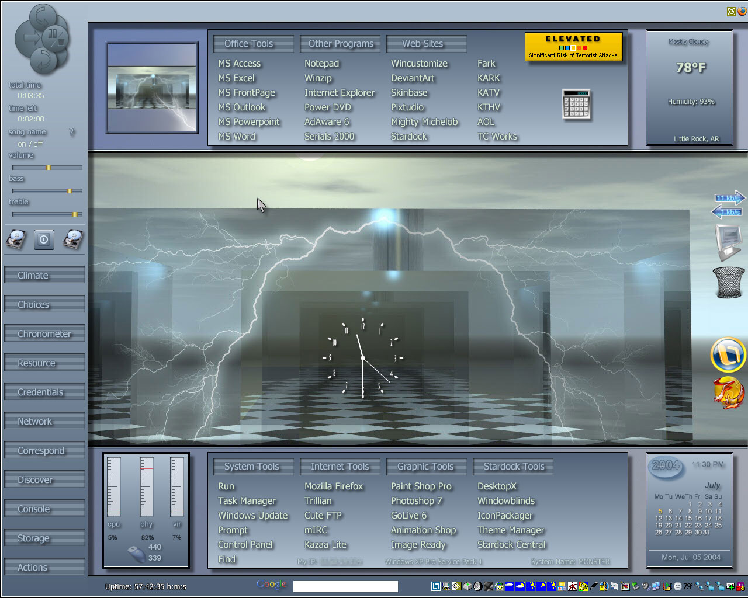Screen dimensions: 748x598
Task: Click the play arrow on the media player
Action: point(29,39)
